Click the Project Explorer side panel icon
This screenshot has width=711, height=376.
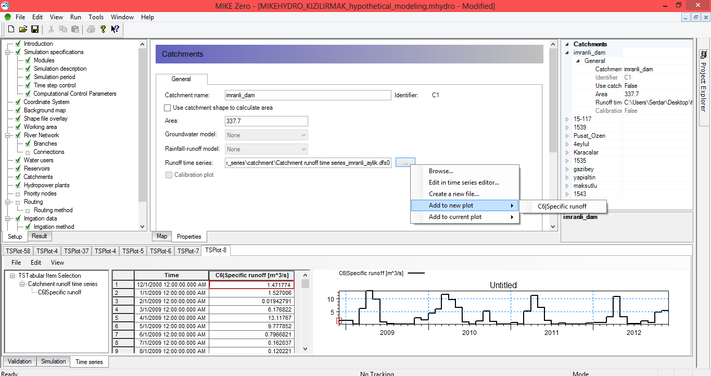[703, 54]
